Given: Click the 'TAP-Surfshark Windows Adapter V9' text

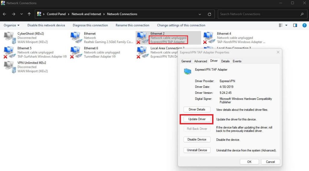Looking at the screenshot, I should [42, 56].
